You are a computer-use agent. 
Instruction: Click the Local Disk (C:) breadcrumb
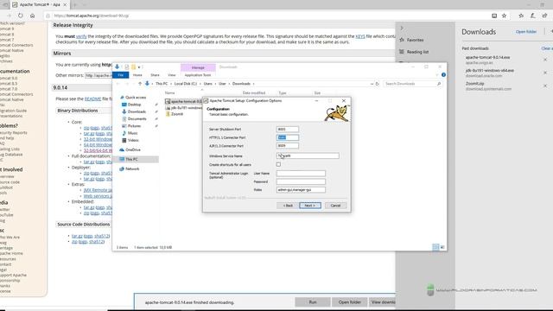pyautogui.click(x=186, y=84)
